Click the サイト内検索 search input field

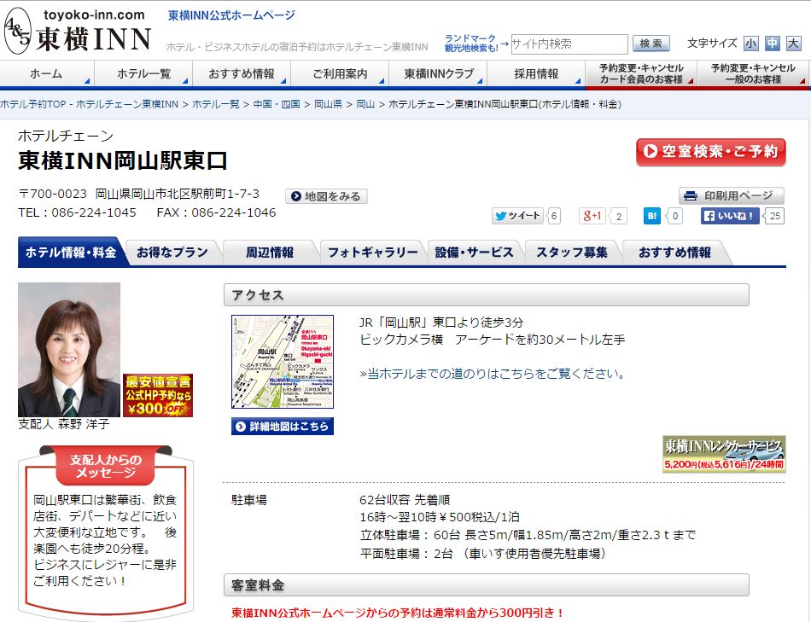[x=569, y=44]
